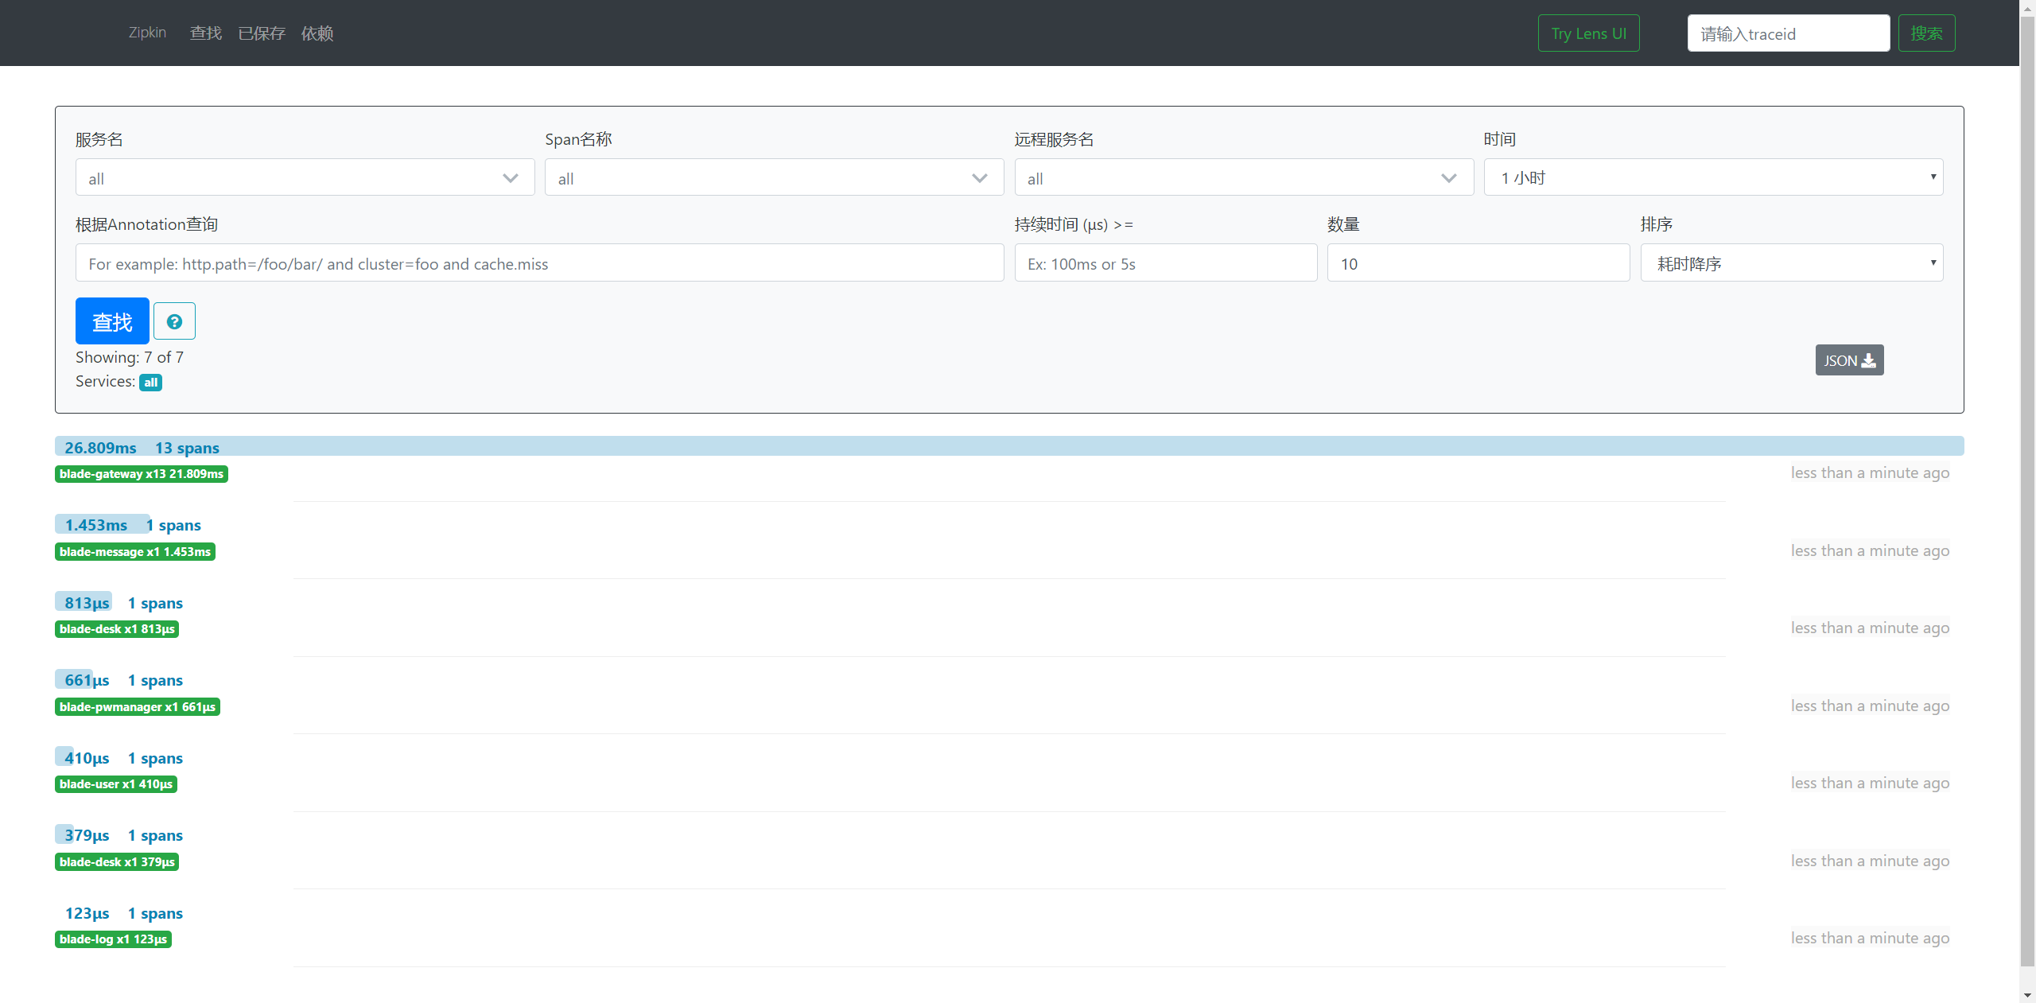Focus the traceid input field

[x=1788, y=33]
